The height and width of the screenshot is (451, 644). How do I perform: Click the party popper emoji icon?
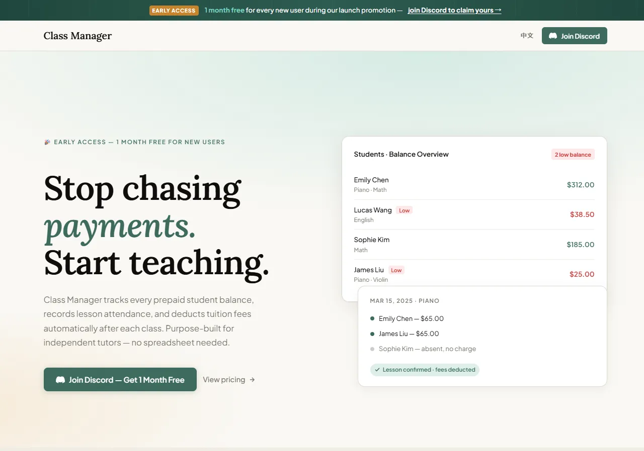point(47,142)
